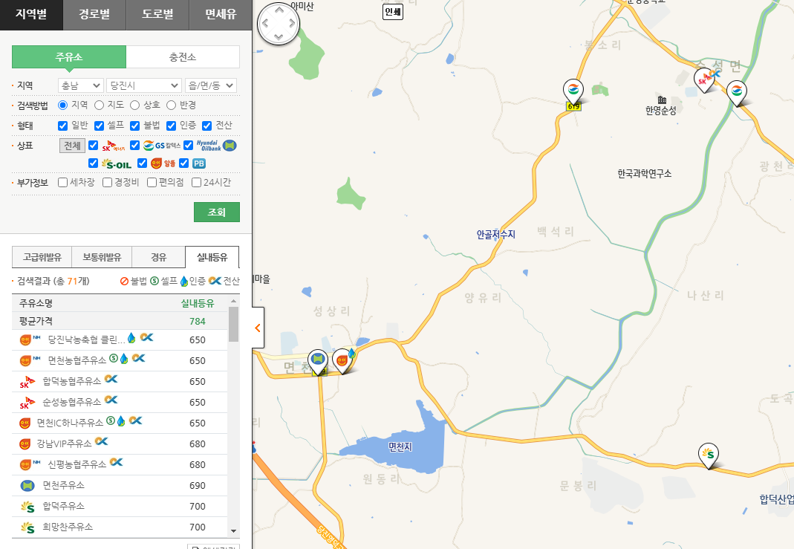794x549 pixels.
Task: Open 면천주유소 station entry
Action: pyautogui.click(x=63, y=485)
